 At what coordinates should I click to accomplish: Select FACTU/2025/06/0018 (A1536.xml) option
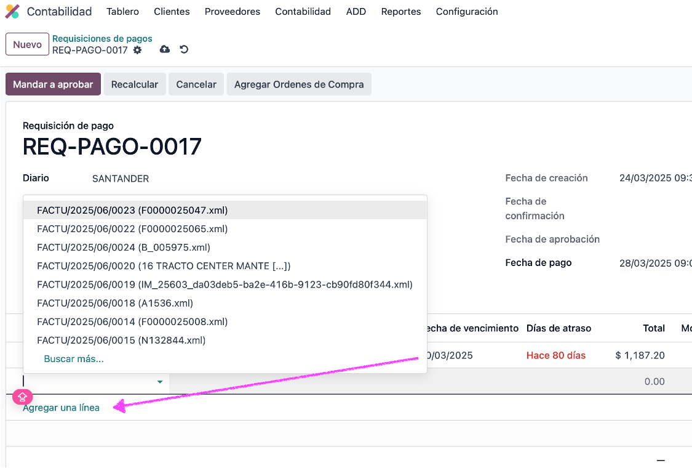pyautogui.click(x=225, y=303)
